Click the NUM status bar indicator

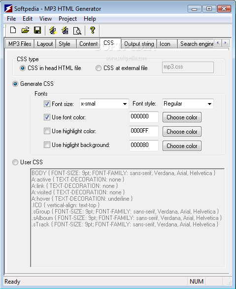coord(197,282)
